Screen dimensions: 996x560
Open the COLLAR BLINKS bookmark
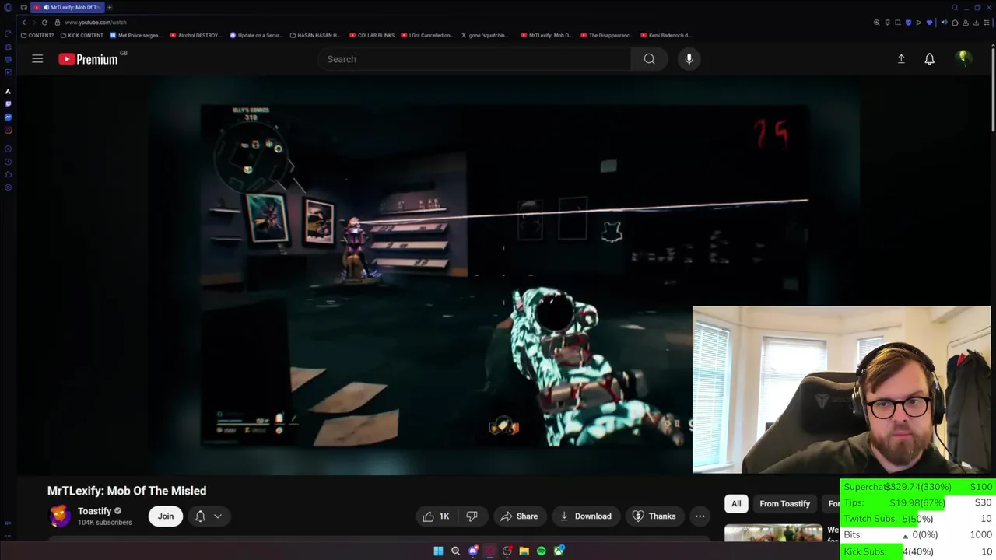pyautogui.click(x=372, y=35)
